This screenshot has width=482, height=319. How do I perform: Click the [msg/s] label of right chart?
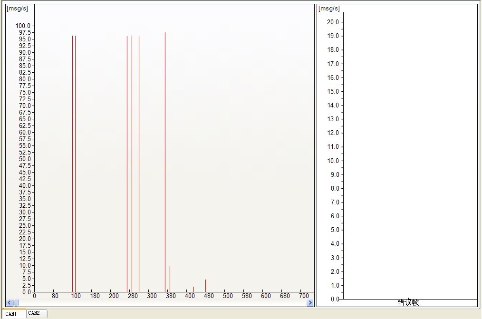point(329,9)
